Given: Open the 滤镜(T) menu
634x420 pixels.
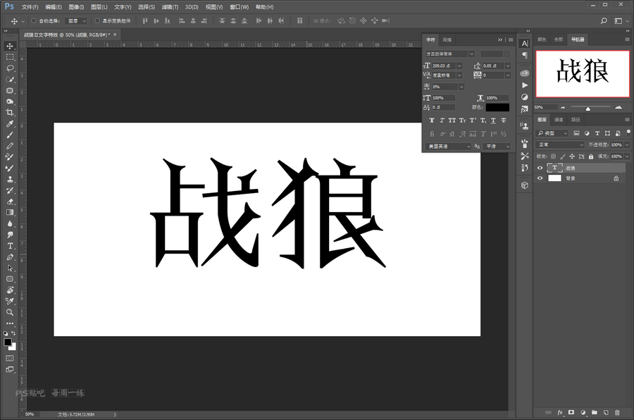Looking at the screenshot, I should click(x=170, y=7).
